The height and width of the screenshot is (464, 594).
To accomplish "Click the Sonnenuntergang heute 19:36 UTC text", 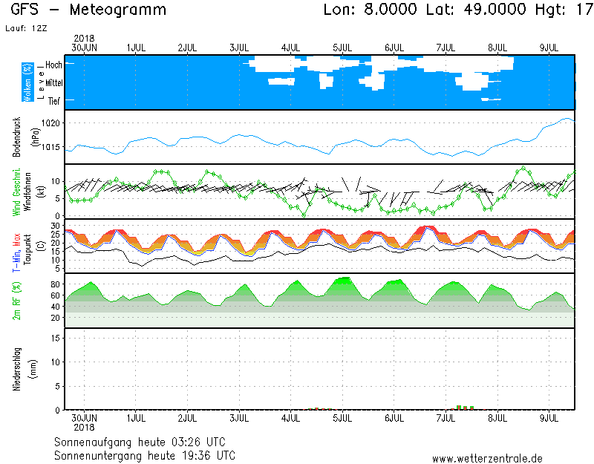I will point(144,454).
